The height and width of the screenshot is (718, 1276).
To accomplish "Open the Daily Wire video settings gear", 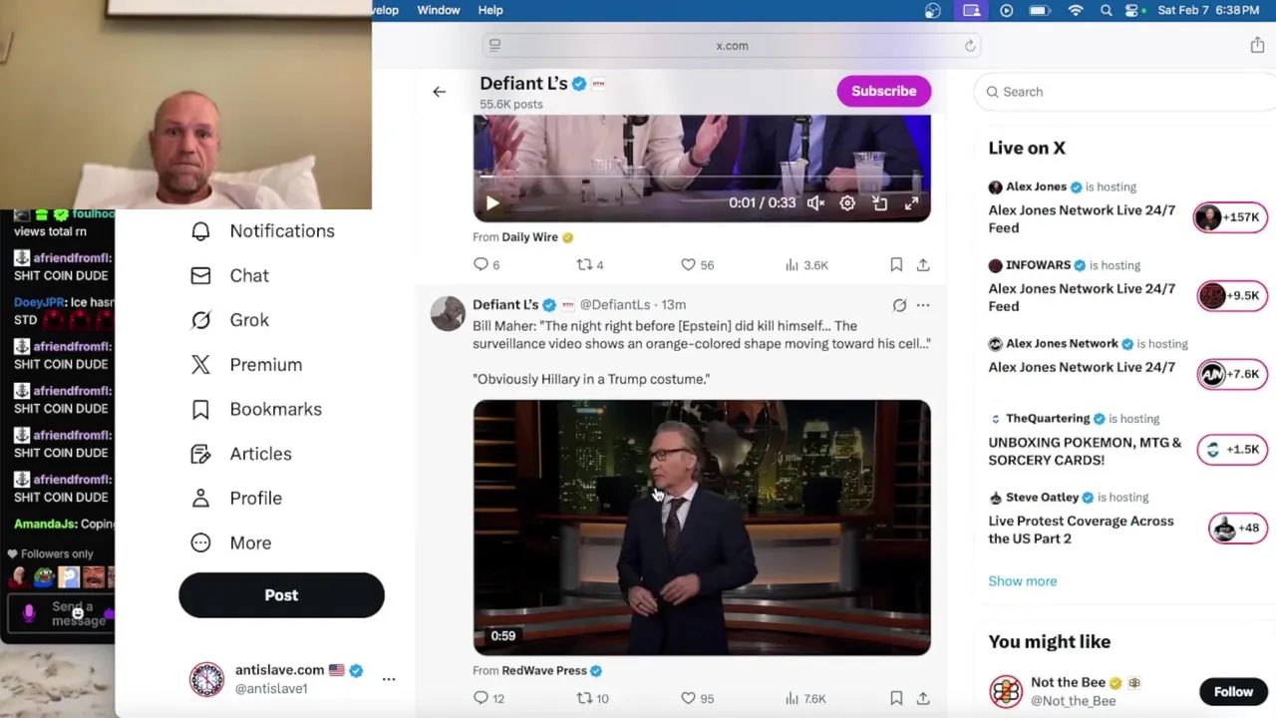I will point(847,203).
